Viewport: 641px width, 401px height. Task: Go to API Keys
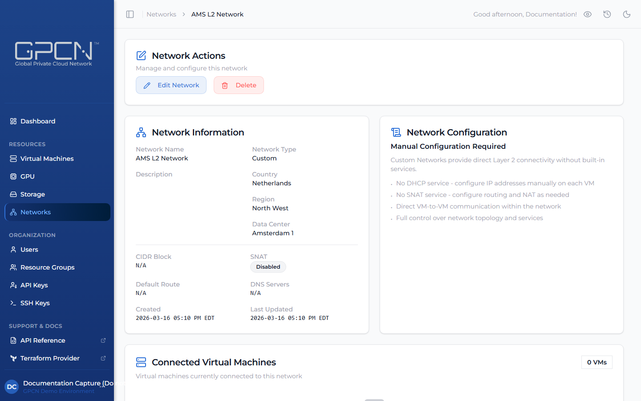pos(57,285)
